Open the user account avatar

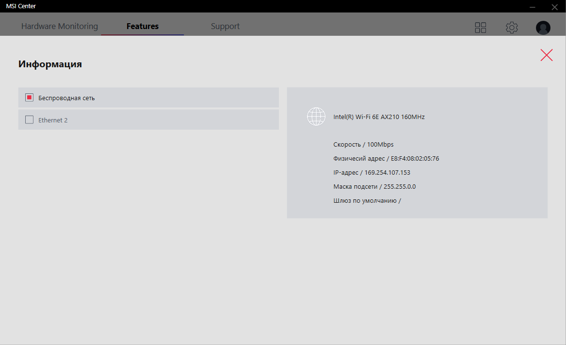[x=543, y=28]
